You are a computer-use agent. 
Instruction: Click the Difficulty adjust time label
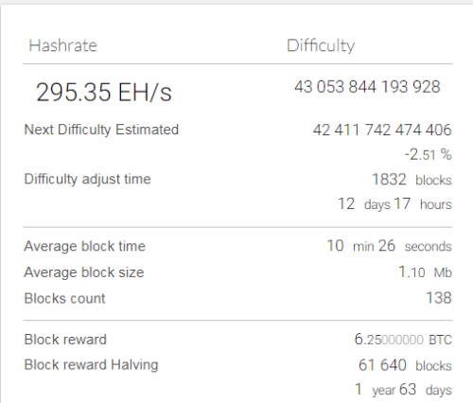(88, 180)
